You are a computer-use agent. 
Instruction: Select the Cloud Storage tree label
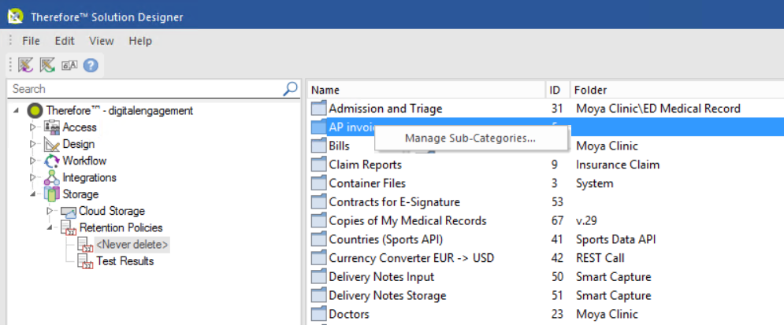[x=112, y=211]
